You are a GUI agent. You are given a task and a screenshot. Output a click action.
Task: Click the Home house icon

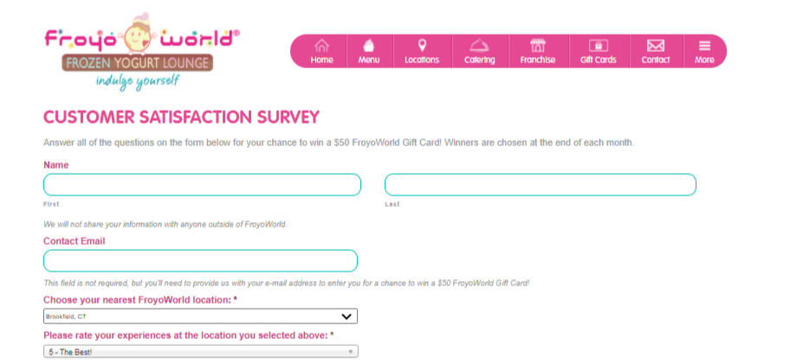(321, 46)
